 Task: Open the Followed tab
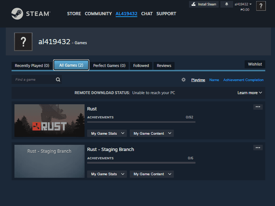[x=141, y=66]
